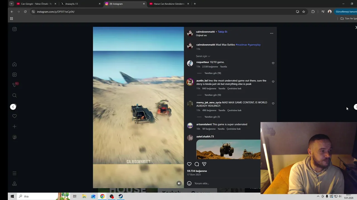Click 'Çevirisine bak' on austin_bd's comment
This screenshot has width=357, height=200.
tap(234, 89)
